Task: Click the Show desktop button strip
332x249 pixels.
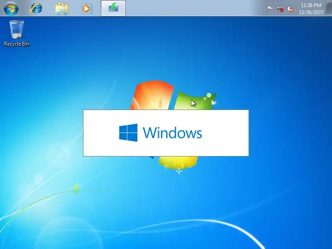Action: pos(329,8)
